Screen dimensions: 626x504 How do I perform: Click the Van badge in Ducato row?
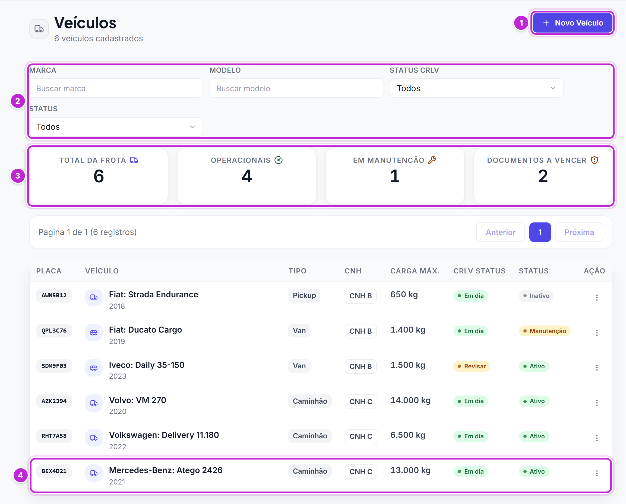tap(299, 331)
